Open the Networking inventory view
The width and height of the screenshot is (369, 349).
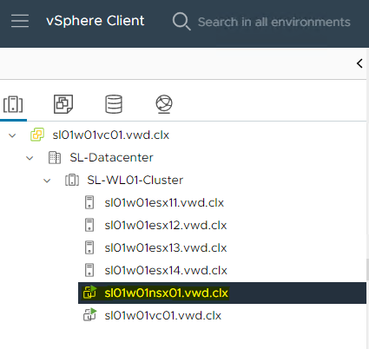click(x=164, y=104)
